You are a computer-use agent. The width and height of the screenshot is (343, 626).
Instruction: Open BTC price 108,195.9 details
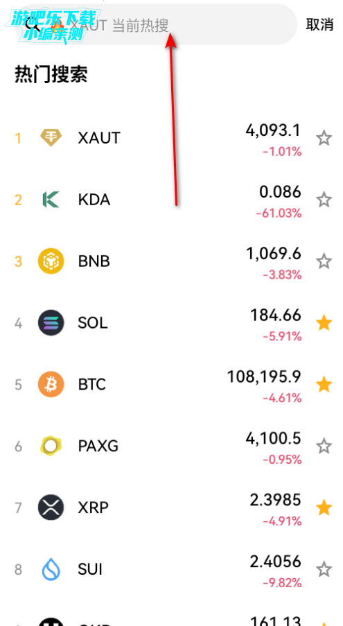click(x=264, y=376)
